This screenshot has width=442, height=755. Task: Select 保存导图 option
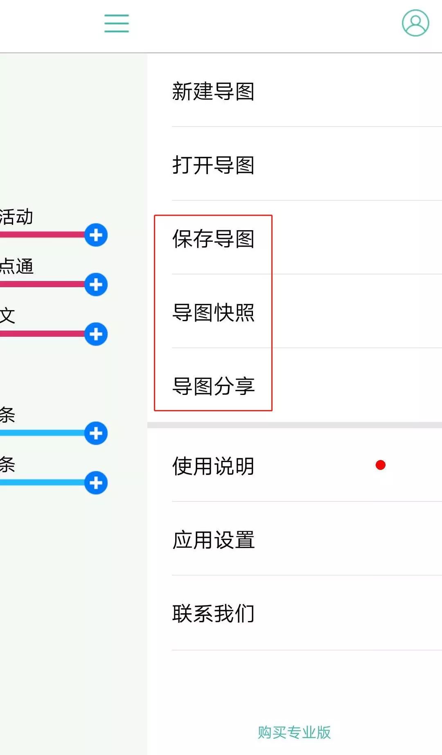[295, 238]
